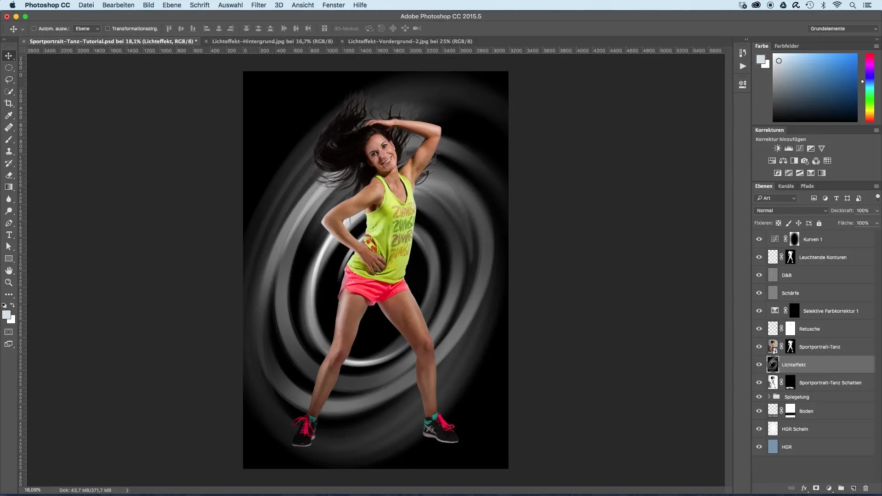The height and width of the screenshot is (496, 882).
Task: Switch to Lichteffekt-Vordergrund-2.jpg document tab
Action: pyautogui.click(x=410, y=41)
